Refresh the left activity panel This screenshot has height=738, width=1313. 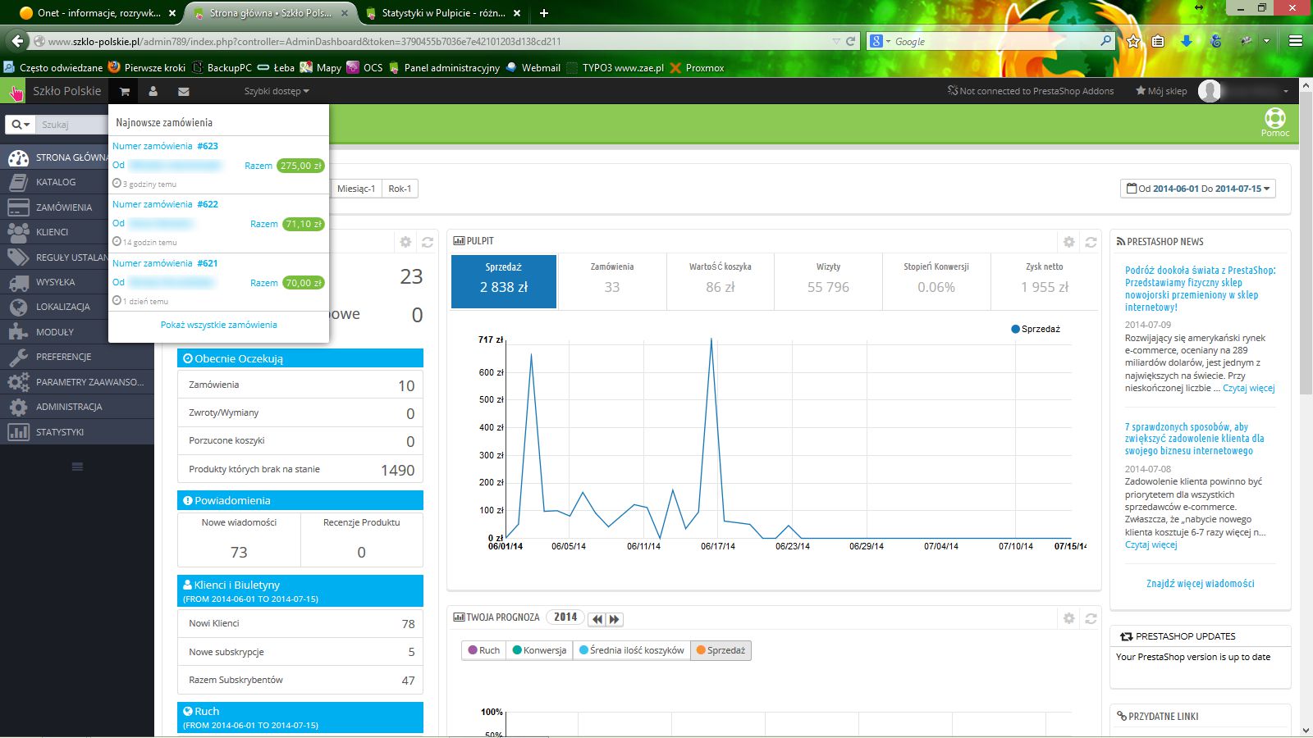[428, 242]
